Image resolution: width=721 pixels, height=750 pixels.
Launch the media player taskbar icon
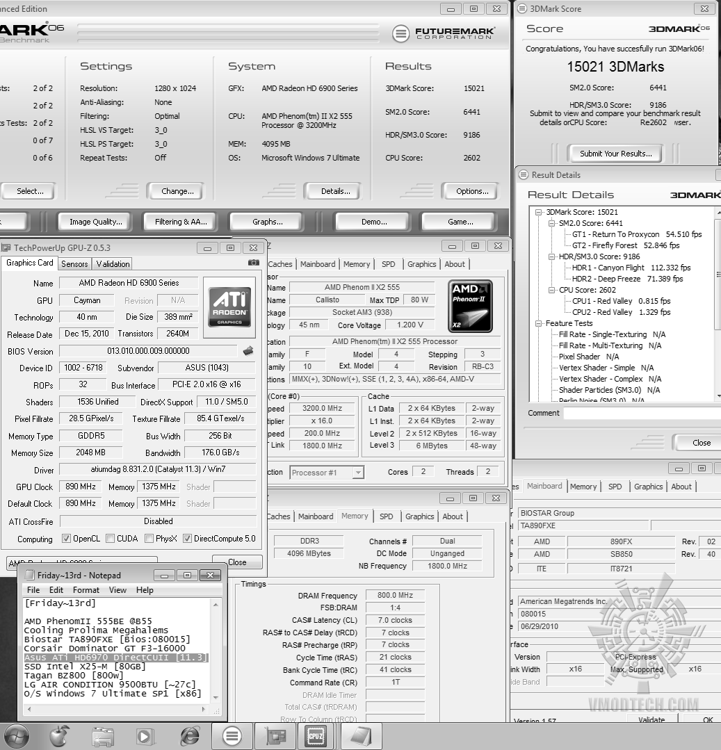coord(145,736)
